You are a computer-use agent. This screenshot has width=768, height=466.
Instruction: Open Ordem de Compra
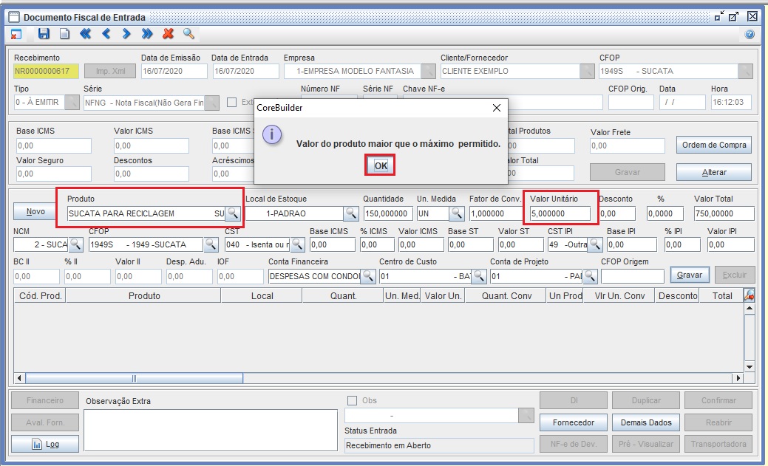pyautogui.click(x=714, y=145)
